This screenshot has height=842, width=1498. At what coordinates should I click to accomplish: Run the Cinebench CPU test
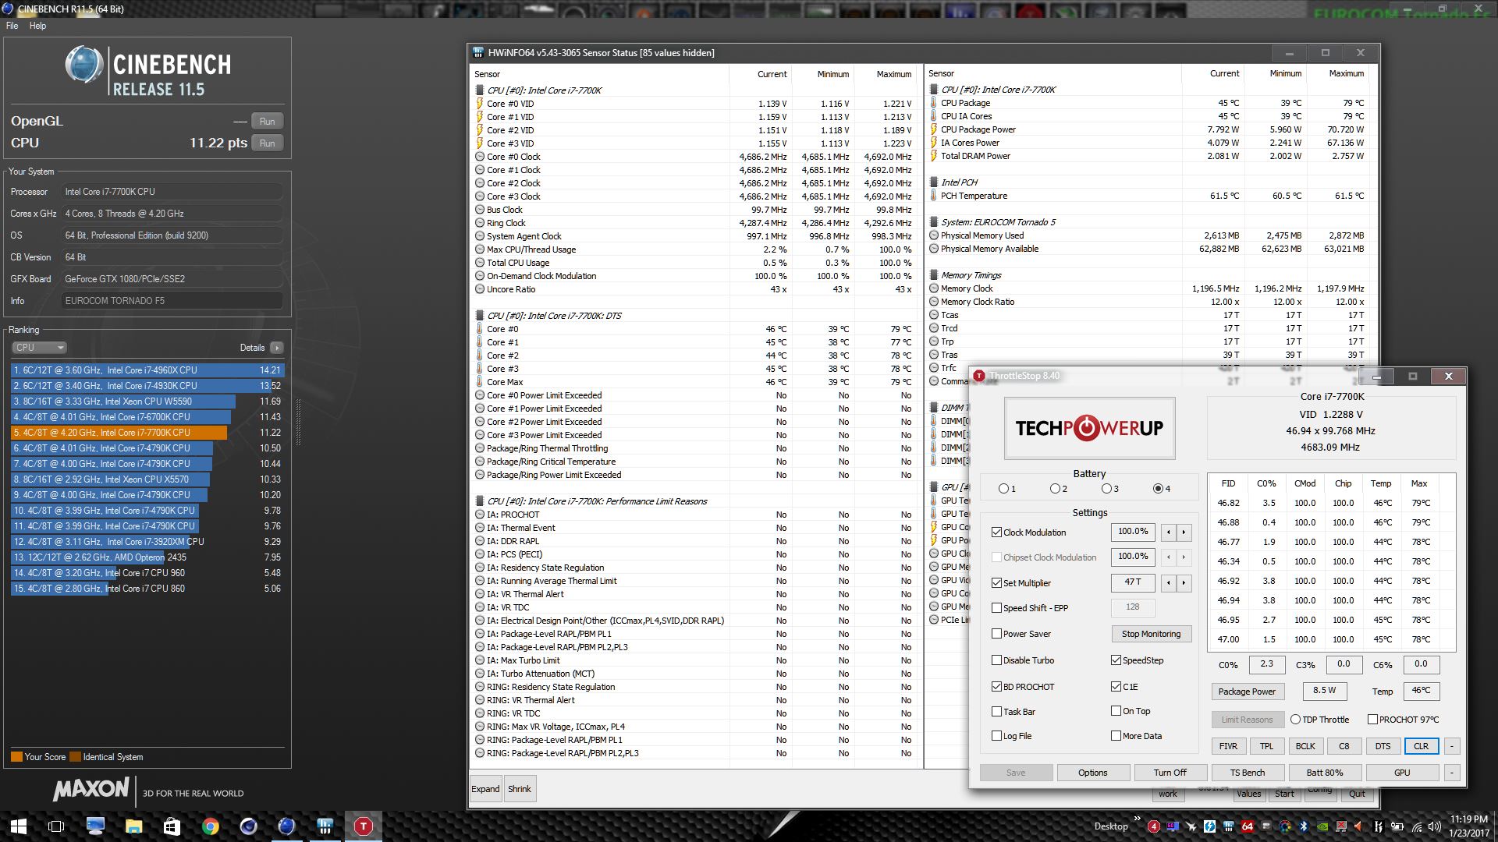click(267, 143)
